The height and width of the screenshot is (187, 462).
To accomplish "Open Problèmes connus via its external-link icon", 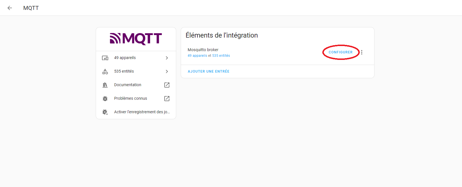I will (167, 99).
